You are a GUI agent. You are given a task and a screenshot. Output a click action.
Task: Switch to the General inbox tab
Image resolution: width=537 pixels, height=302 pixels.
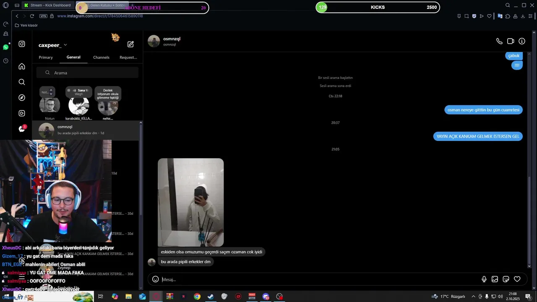click(73, 57)
